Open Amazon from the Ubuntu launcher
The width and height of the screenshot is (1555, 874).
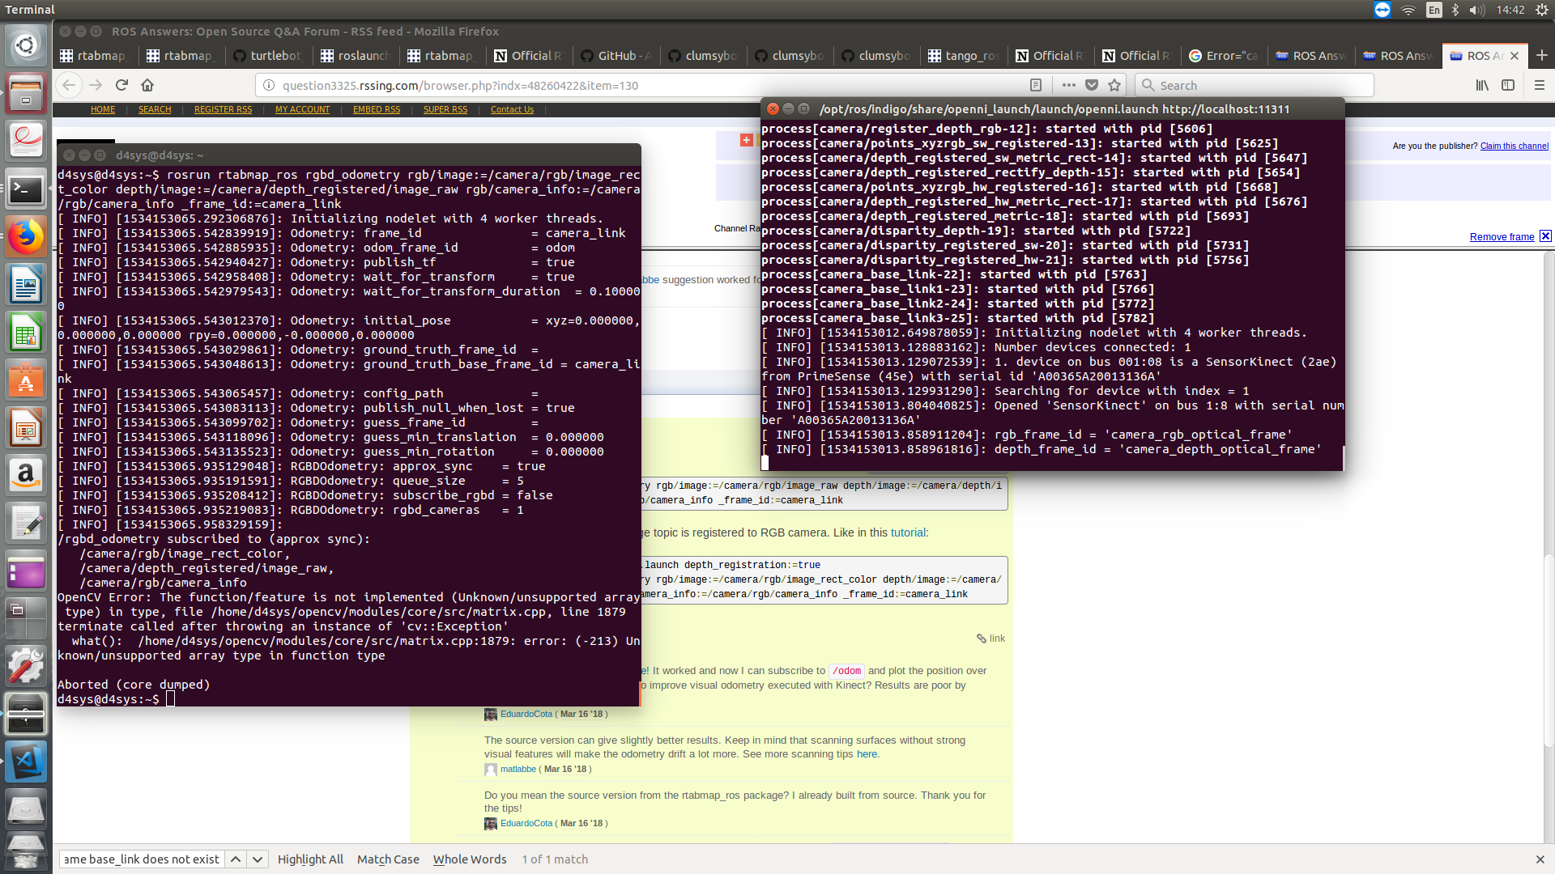click(26, 474)
